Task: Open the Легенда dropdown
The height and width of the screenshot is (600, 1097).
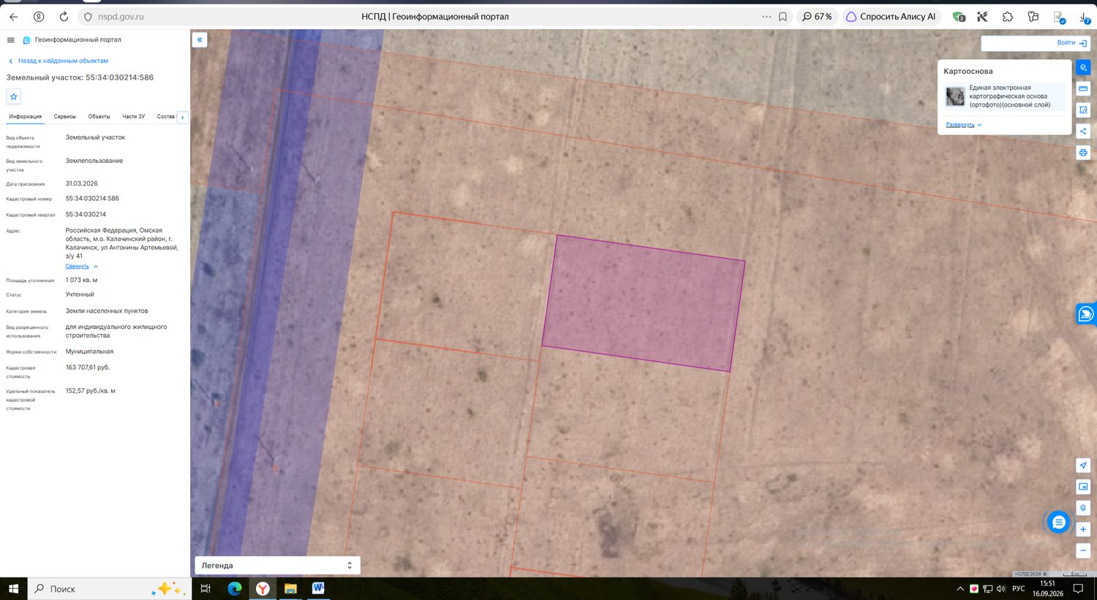Action: pos(277,566)
